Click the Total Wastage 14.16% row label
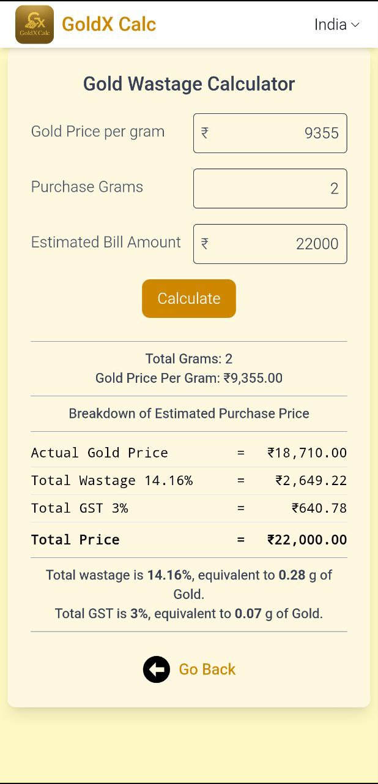The height and width of the screenshot is (784, 378). tap(112, 480)
